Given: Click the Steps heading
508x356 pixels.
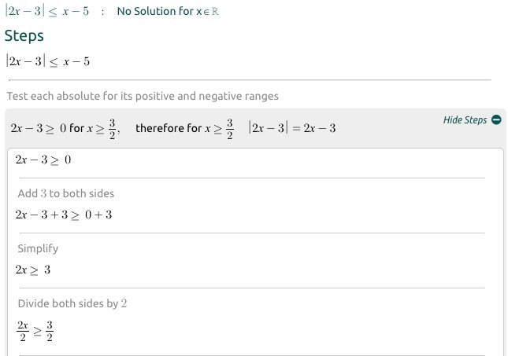Looking at the screenshot, I should point(24,36).
